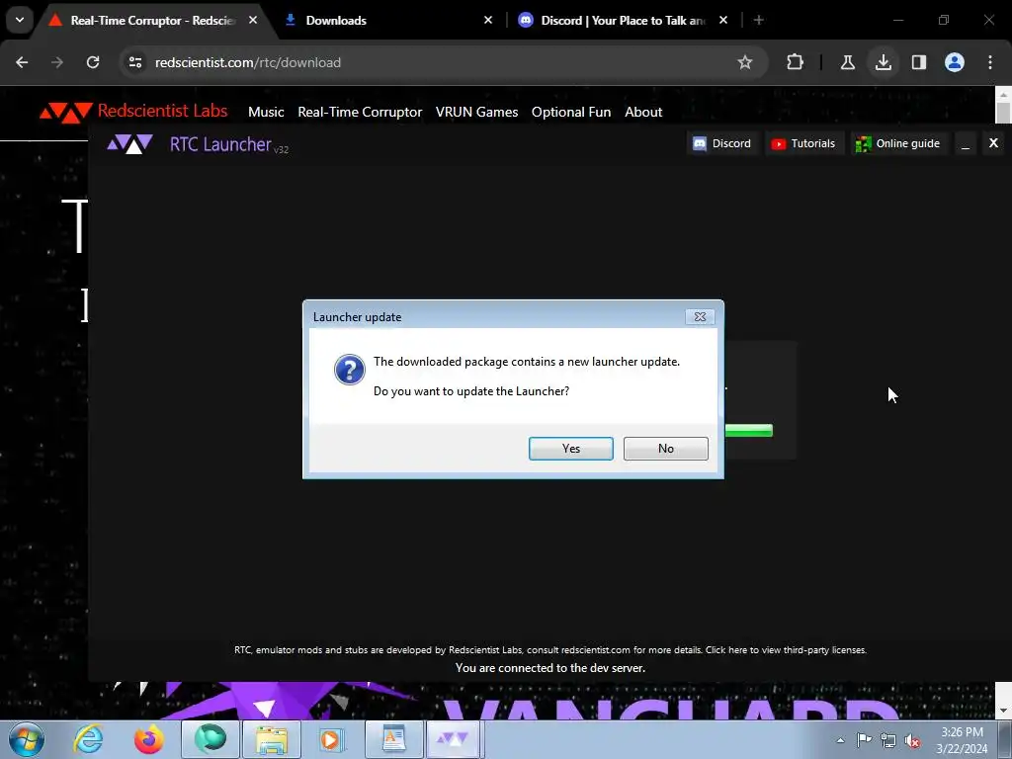
Task: Switch to Downloads browser tab
Action: coord(387,21)
